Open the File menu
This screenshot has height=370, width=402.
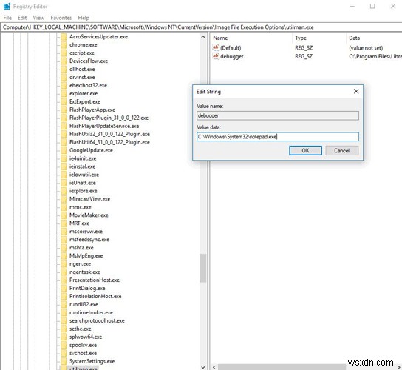tap(7, 18)
